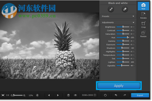Open the Crop tool

pyautogui.click(x=143, y=25)
